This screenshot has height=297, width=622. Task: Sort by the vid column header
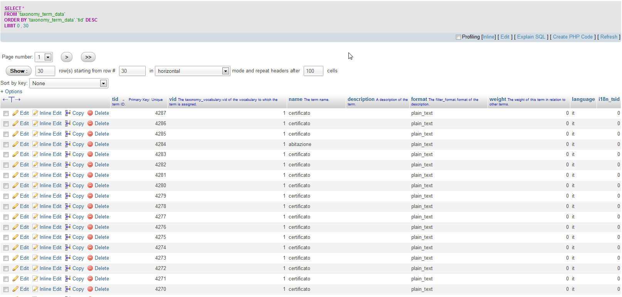click(x=173, y=99)
